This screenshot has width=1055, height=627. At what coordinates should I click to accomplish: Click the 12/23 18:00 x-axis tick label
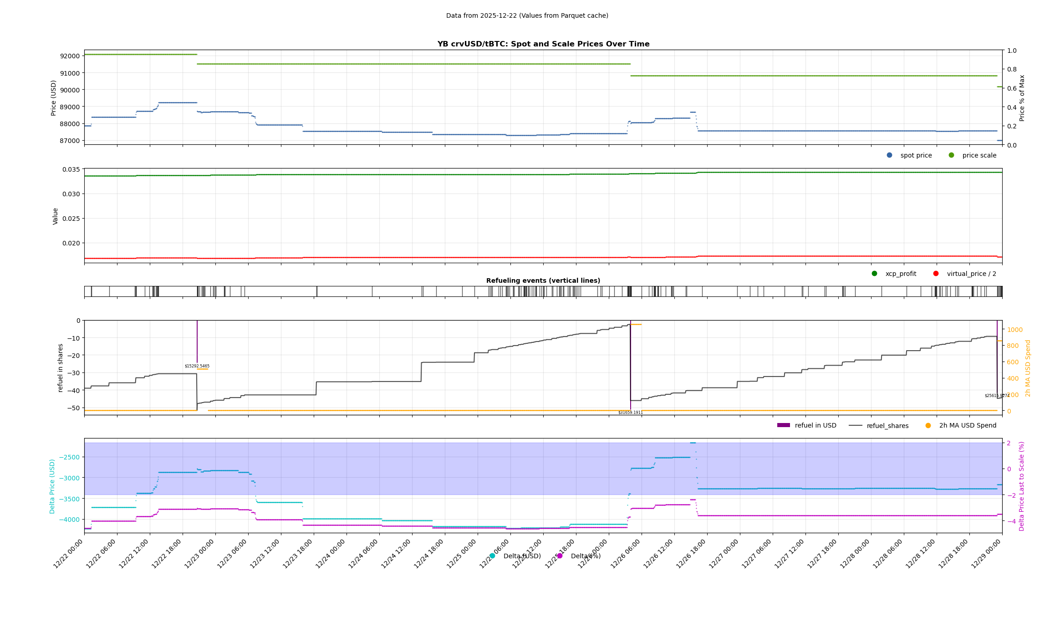click(298, 554)
